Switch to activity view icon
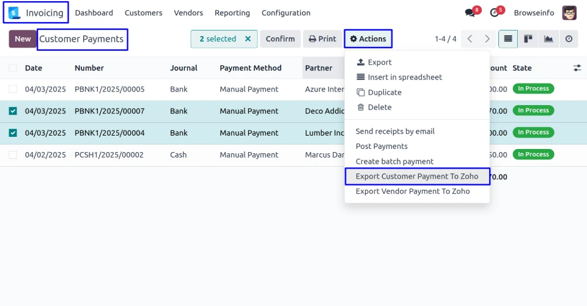The image size is (587, 306). point(569,39)
